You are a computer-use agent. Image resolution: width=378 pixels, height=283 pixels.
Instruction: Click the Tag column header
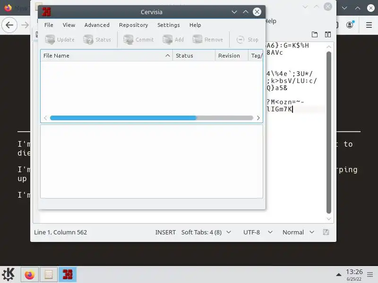coord(256,56)
